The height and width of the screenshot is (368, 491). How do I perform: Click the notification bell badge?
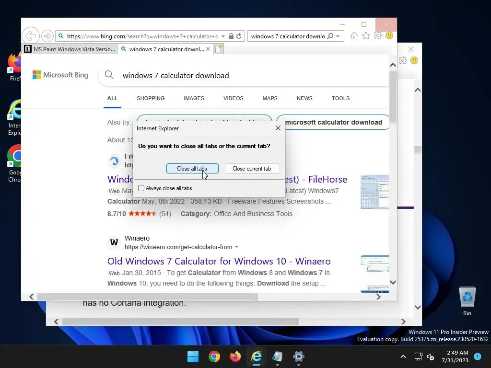478,356
